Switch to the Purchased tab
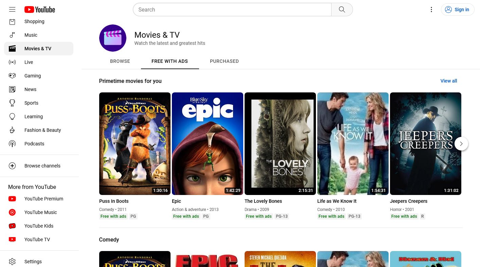The width and height of the screenshot is (480, 267). point(224,61)
